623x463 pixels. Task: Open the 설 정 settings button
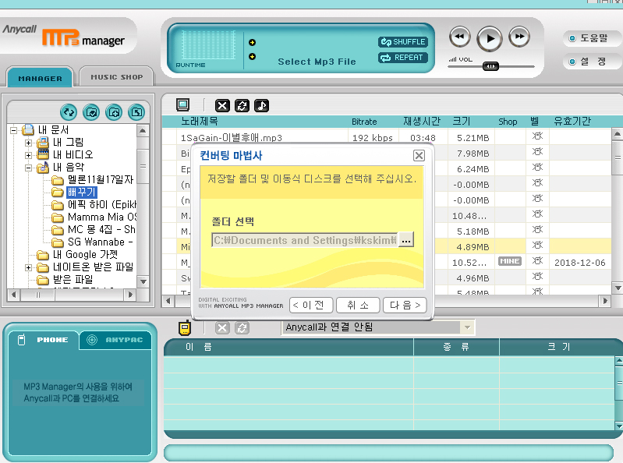click(591, 62)
